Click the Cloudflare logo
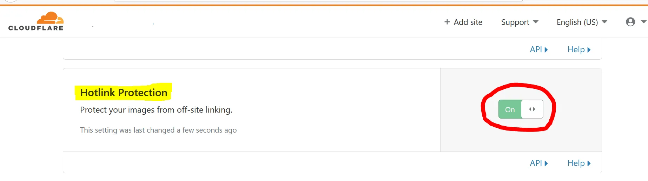 click(x=36, y=21)
